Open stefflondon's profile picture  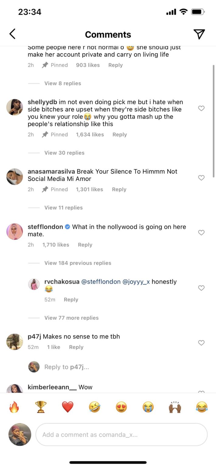[15, 232]
